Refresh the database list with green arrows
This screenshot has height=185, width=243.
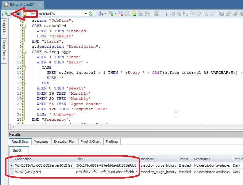pos(91,14)
